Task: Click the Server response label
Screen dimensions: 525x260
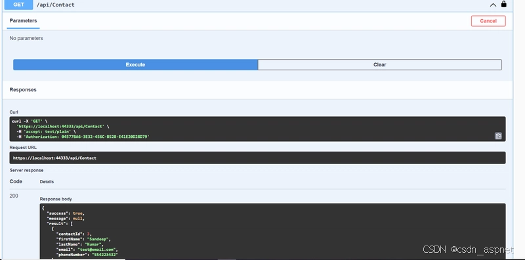Action: pos(26,170)
